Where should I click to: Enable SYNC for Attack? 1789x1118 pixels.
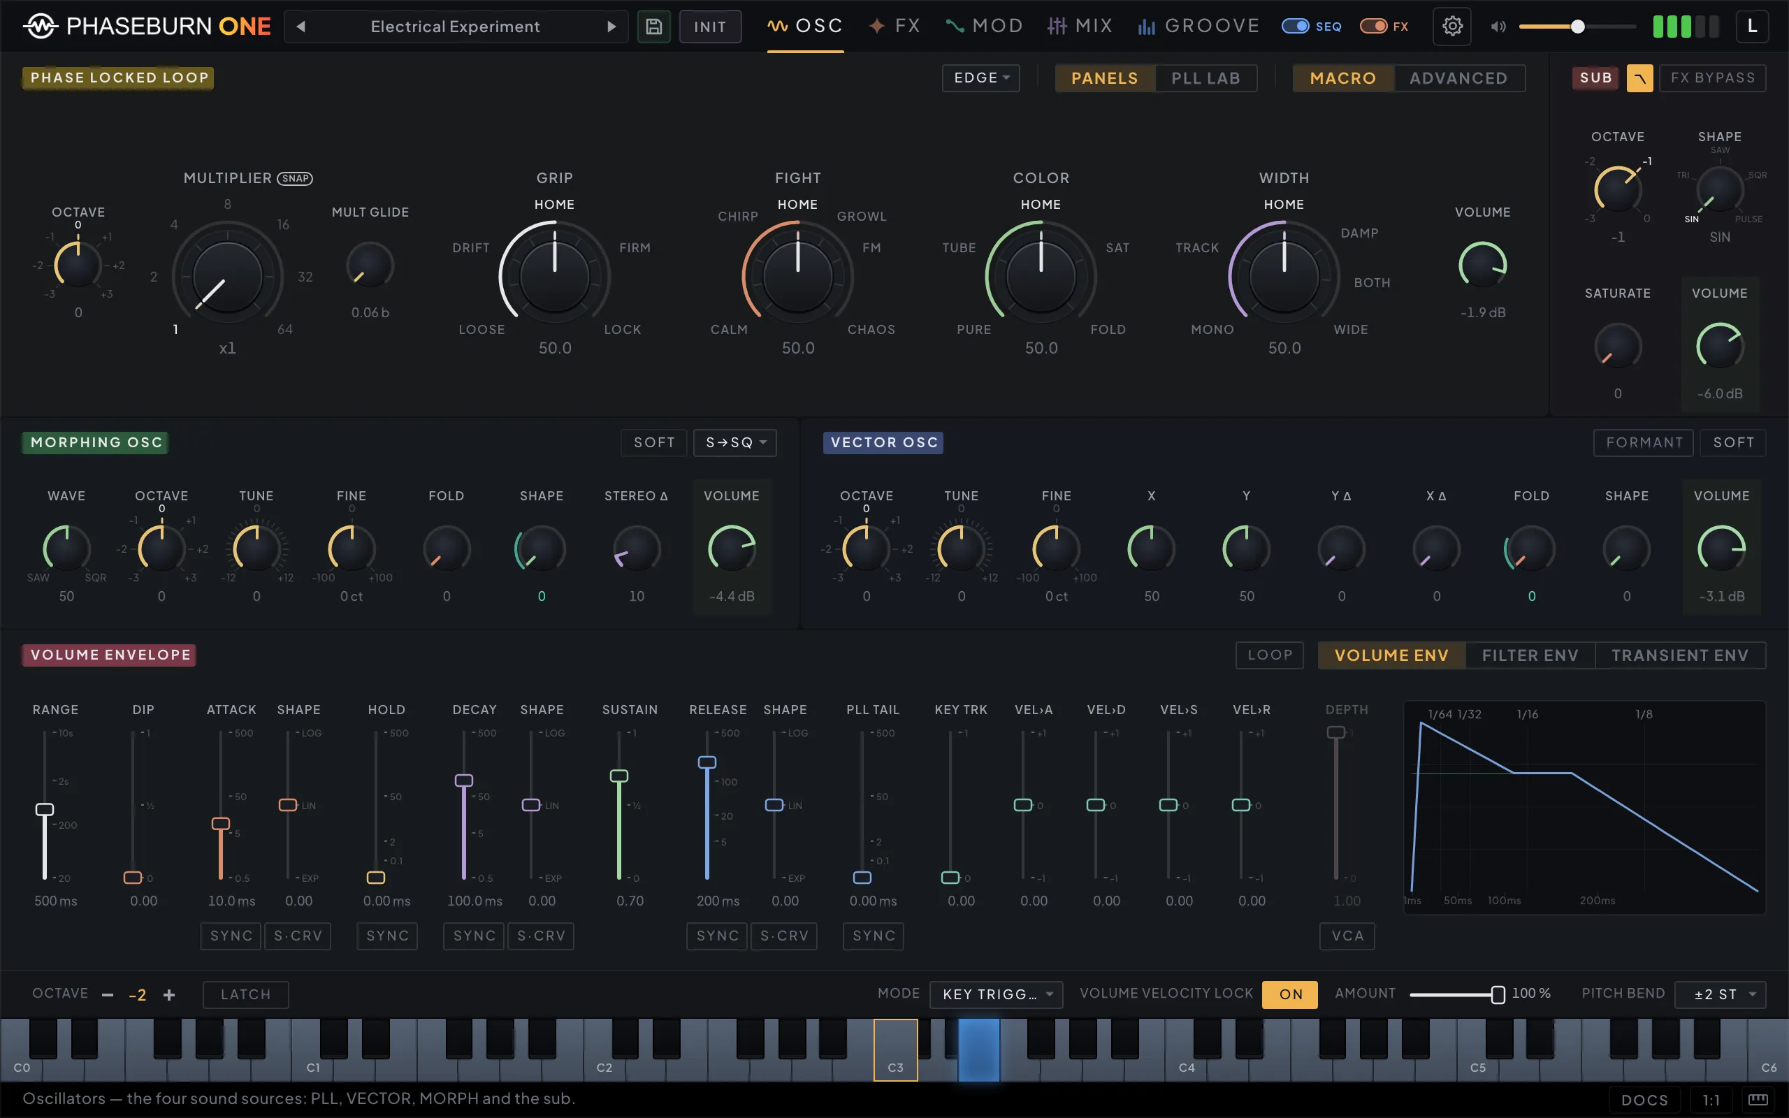tap(231, 936)
